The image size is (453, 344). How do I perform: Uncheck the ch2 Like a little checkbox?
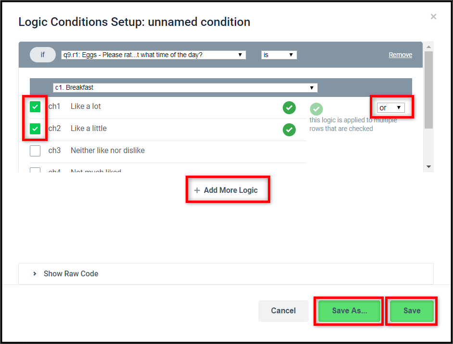tap(35, 129)
